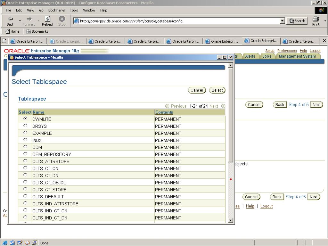The image size is (328, 246).
Task: Click the Previous page arrow icon in Tablespace list
Action: (167, 106)
